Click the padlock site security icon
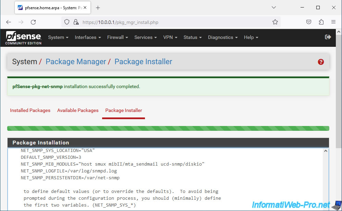342x211 pixels. click(76, 22)
